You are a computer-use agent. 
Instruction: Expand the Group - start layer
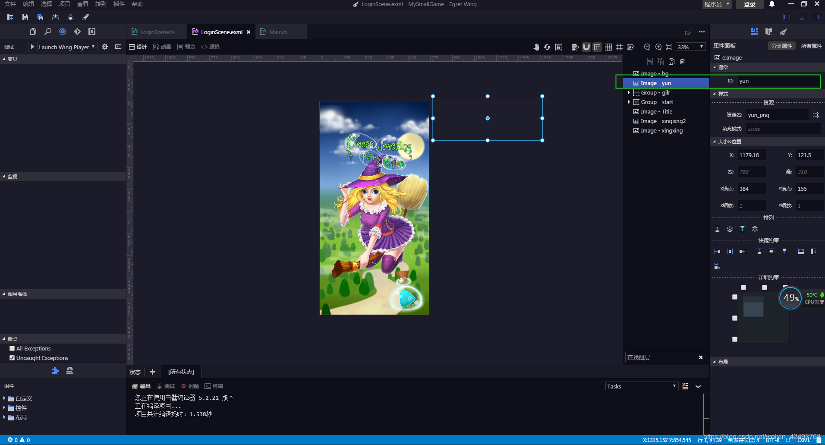pos(629,102)
